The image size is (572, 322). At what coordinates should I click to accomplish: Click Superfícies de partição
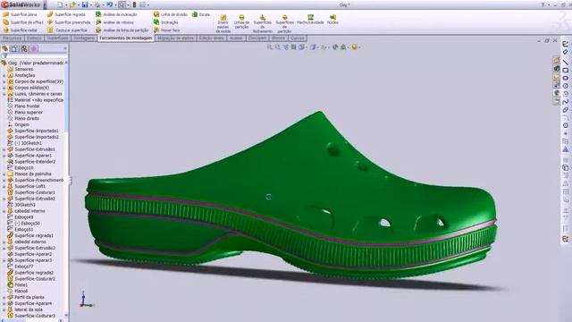click(x=284, y=24)
